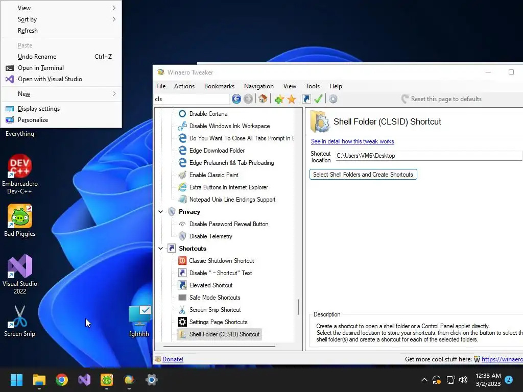Click Reset this page to defaults
The width and height of the screenshot is (523, 392).
click(x=442, y=99)
